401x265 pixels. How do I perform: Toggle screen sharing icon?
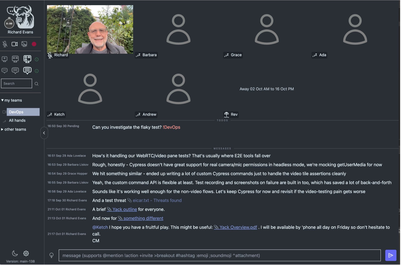(x=24, y=44)
